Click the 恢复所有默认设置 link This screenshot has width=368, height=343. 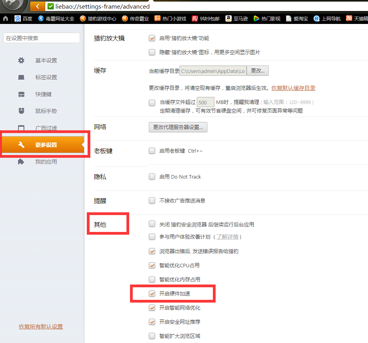pyautogui.click(x=41, y=327)
